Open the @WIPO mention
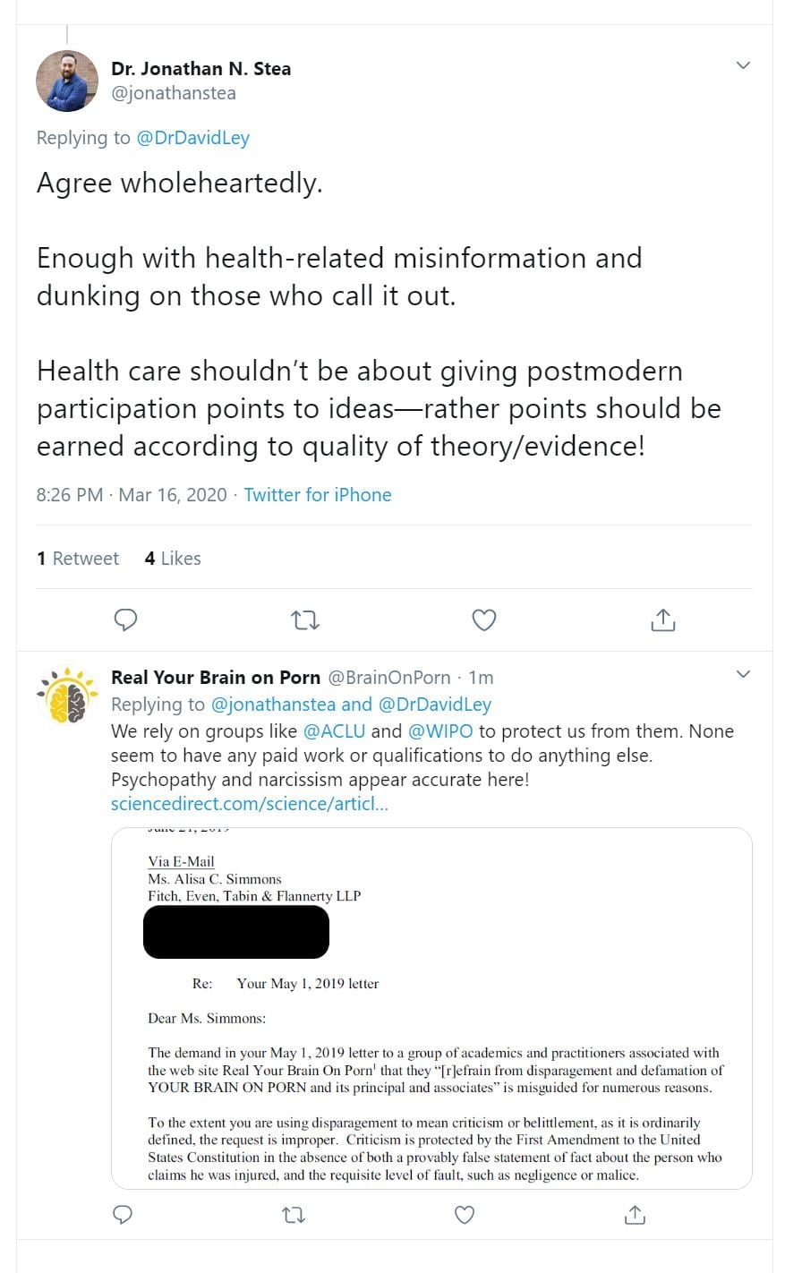Image resolution: width=785 pixels, height=1273 pixels. 440,731
